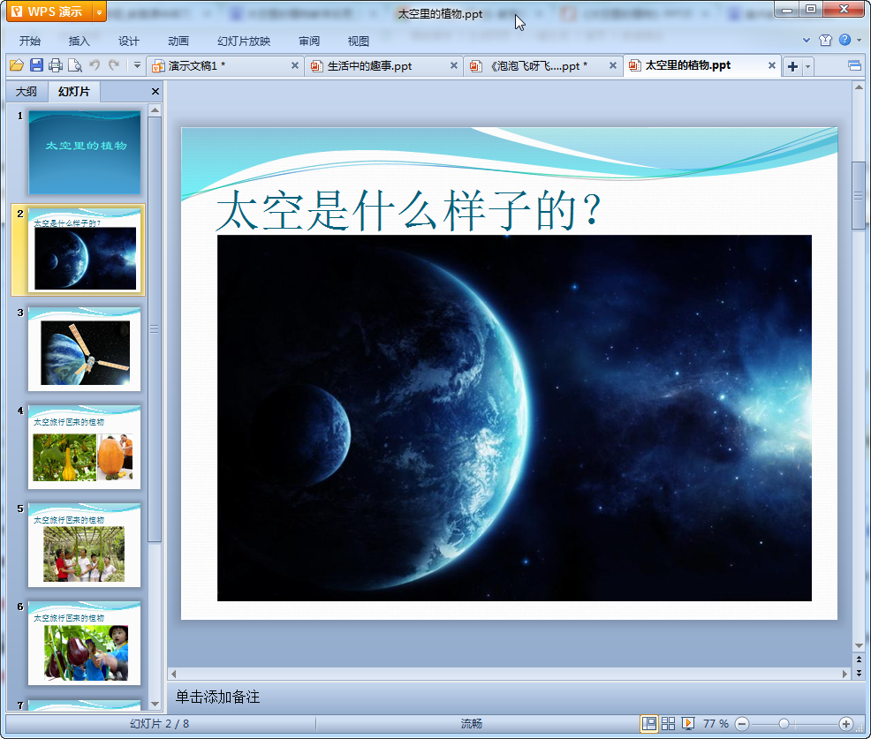871x739 pixels.
Task: Go to previous slide double-arrow button
Action: coord(859,660)
